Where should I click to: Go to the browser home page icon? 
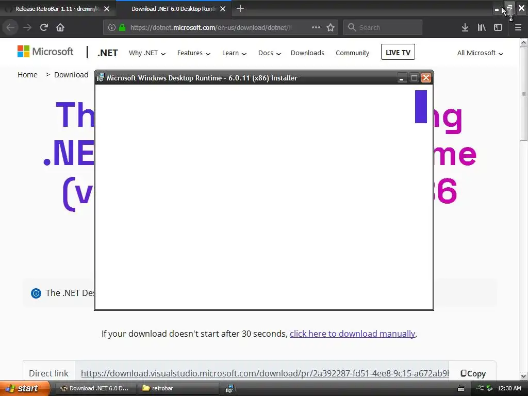pos(60,27)
